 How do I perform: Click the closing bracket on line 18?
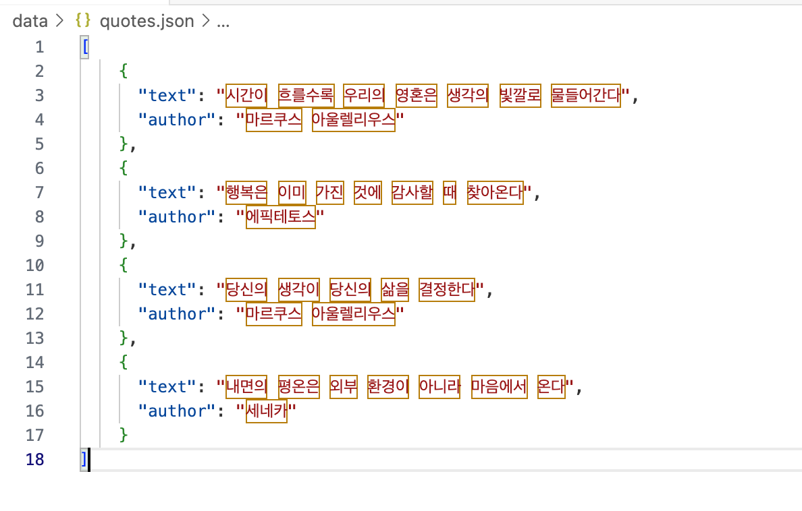tap(84, 459)
